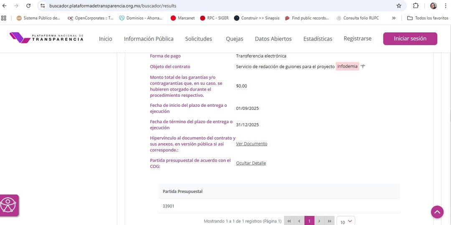Jump to last page with double-right arrow
The height and width of the screenshot is (225, 451).
coord(329,221)
